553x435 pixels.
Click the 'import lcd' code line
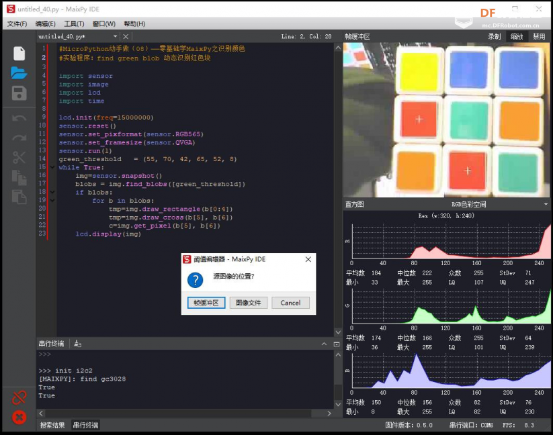point(80,93)
